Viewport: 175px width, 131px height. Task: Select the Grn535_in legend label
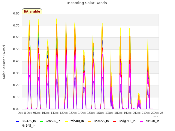53,121
